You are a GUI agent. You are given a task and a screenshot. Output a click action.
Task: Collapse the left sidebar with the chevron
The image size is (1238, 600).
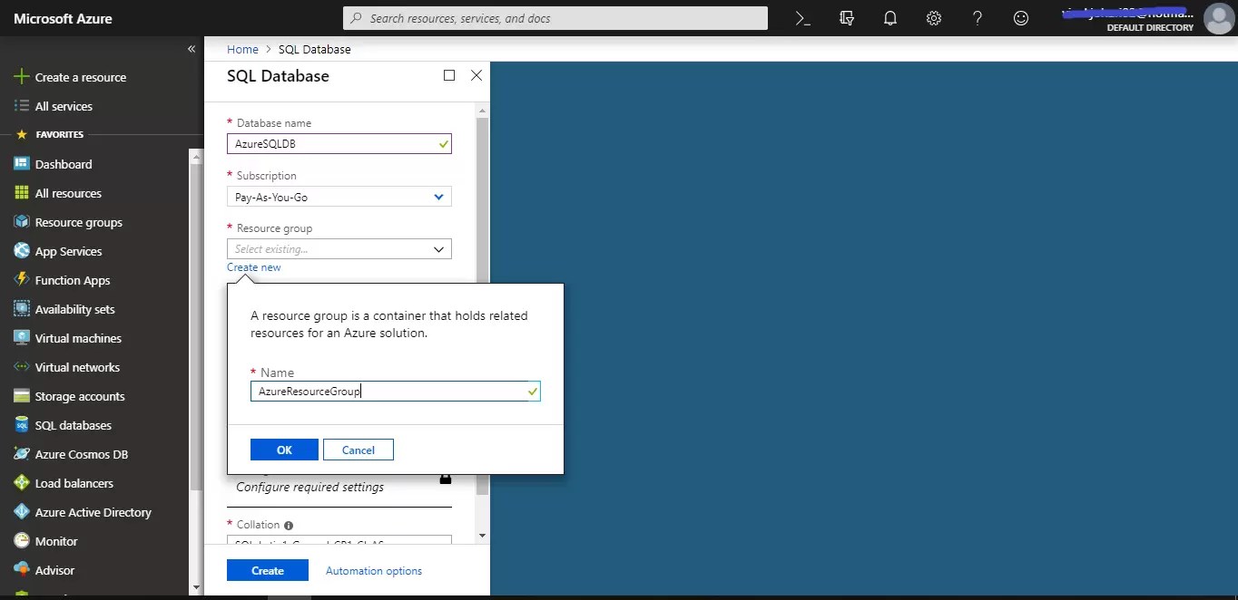[192, 48]
